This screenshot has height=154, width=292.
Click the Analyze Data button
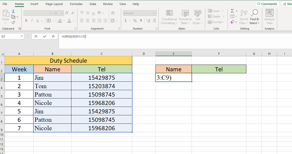[270, 17]
